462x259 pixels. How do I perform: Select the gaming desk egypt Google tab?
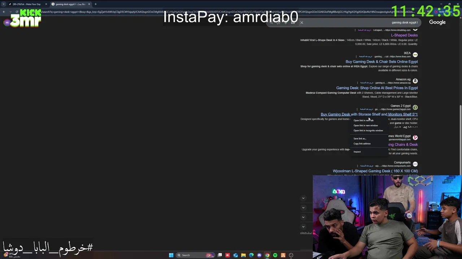coord(70,4)
